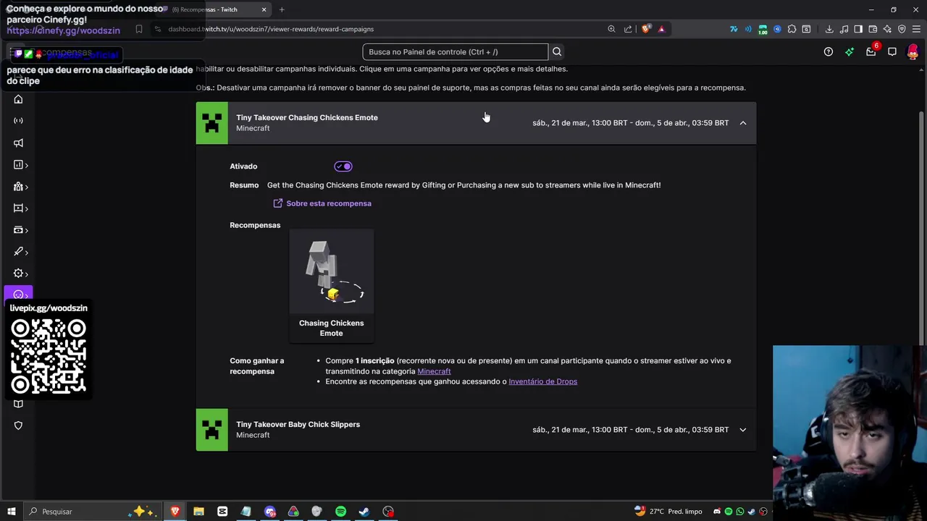Viewport: 927px width, 521px height.
Task: Click the media control music note icon
Action: 844,29
